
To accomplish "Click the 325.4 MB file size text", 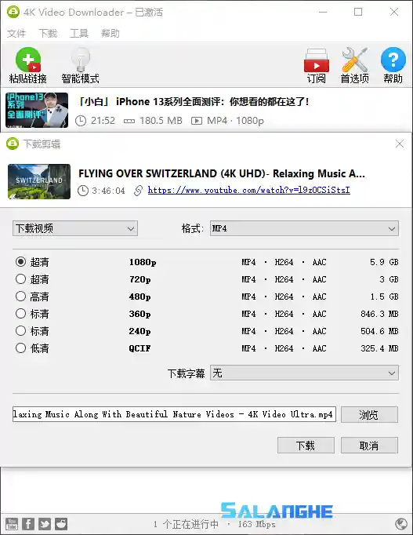I will point(379,348).
